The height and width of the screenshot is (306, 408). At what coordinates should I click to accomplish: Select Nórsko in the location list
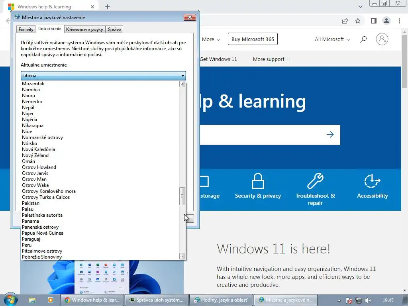(x=100, y=143)
